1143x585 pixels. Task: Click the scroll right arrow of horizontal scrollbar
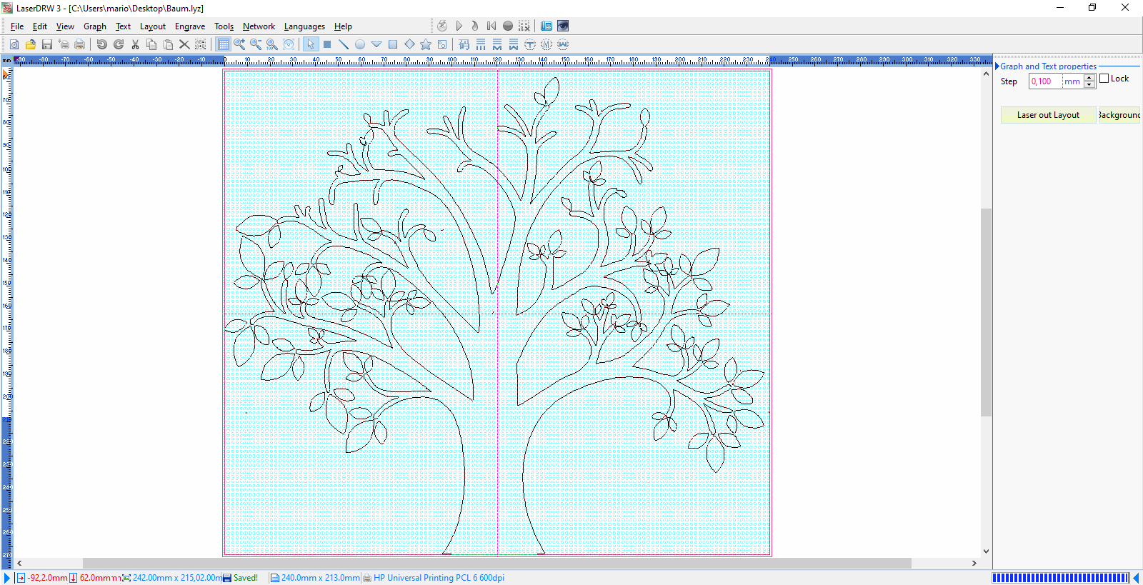[x=974, y=563]
